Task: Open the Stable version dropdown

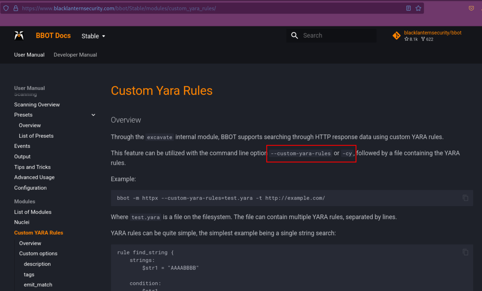Action: click(x=93, y=36)
